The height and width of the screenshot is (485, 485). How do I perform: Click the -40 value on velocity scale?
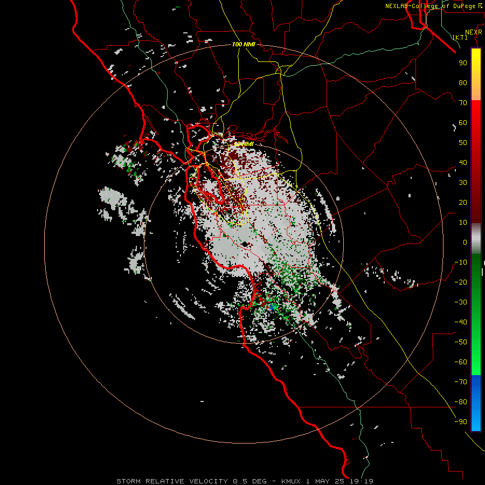(461, 322)
